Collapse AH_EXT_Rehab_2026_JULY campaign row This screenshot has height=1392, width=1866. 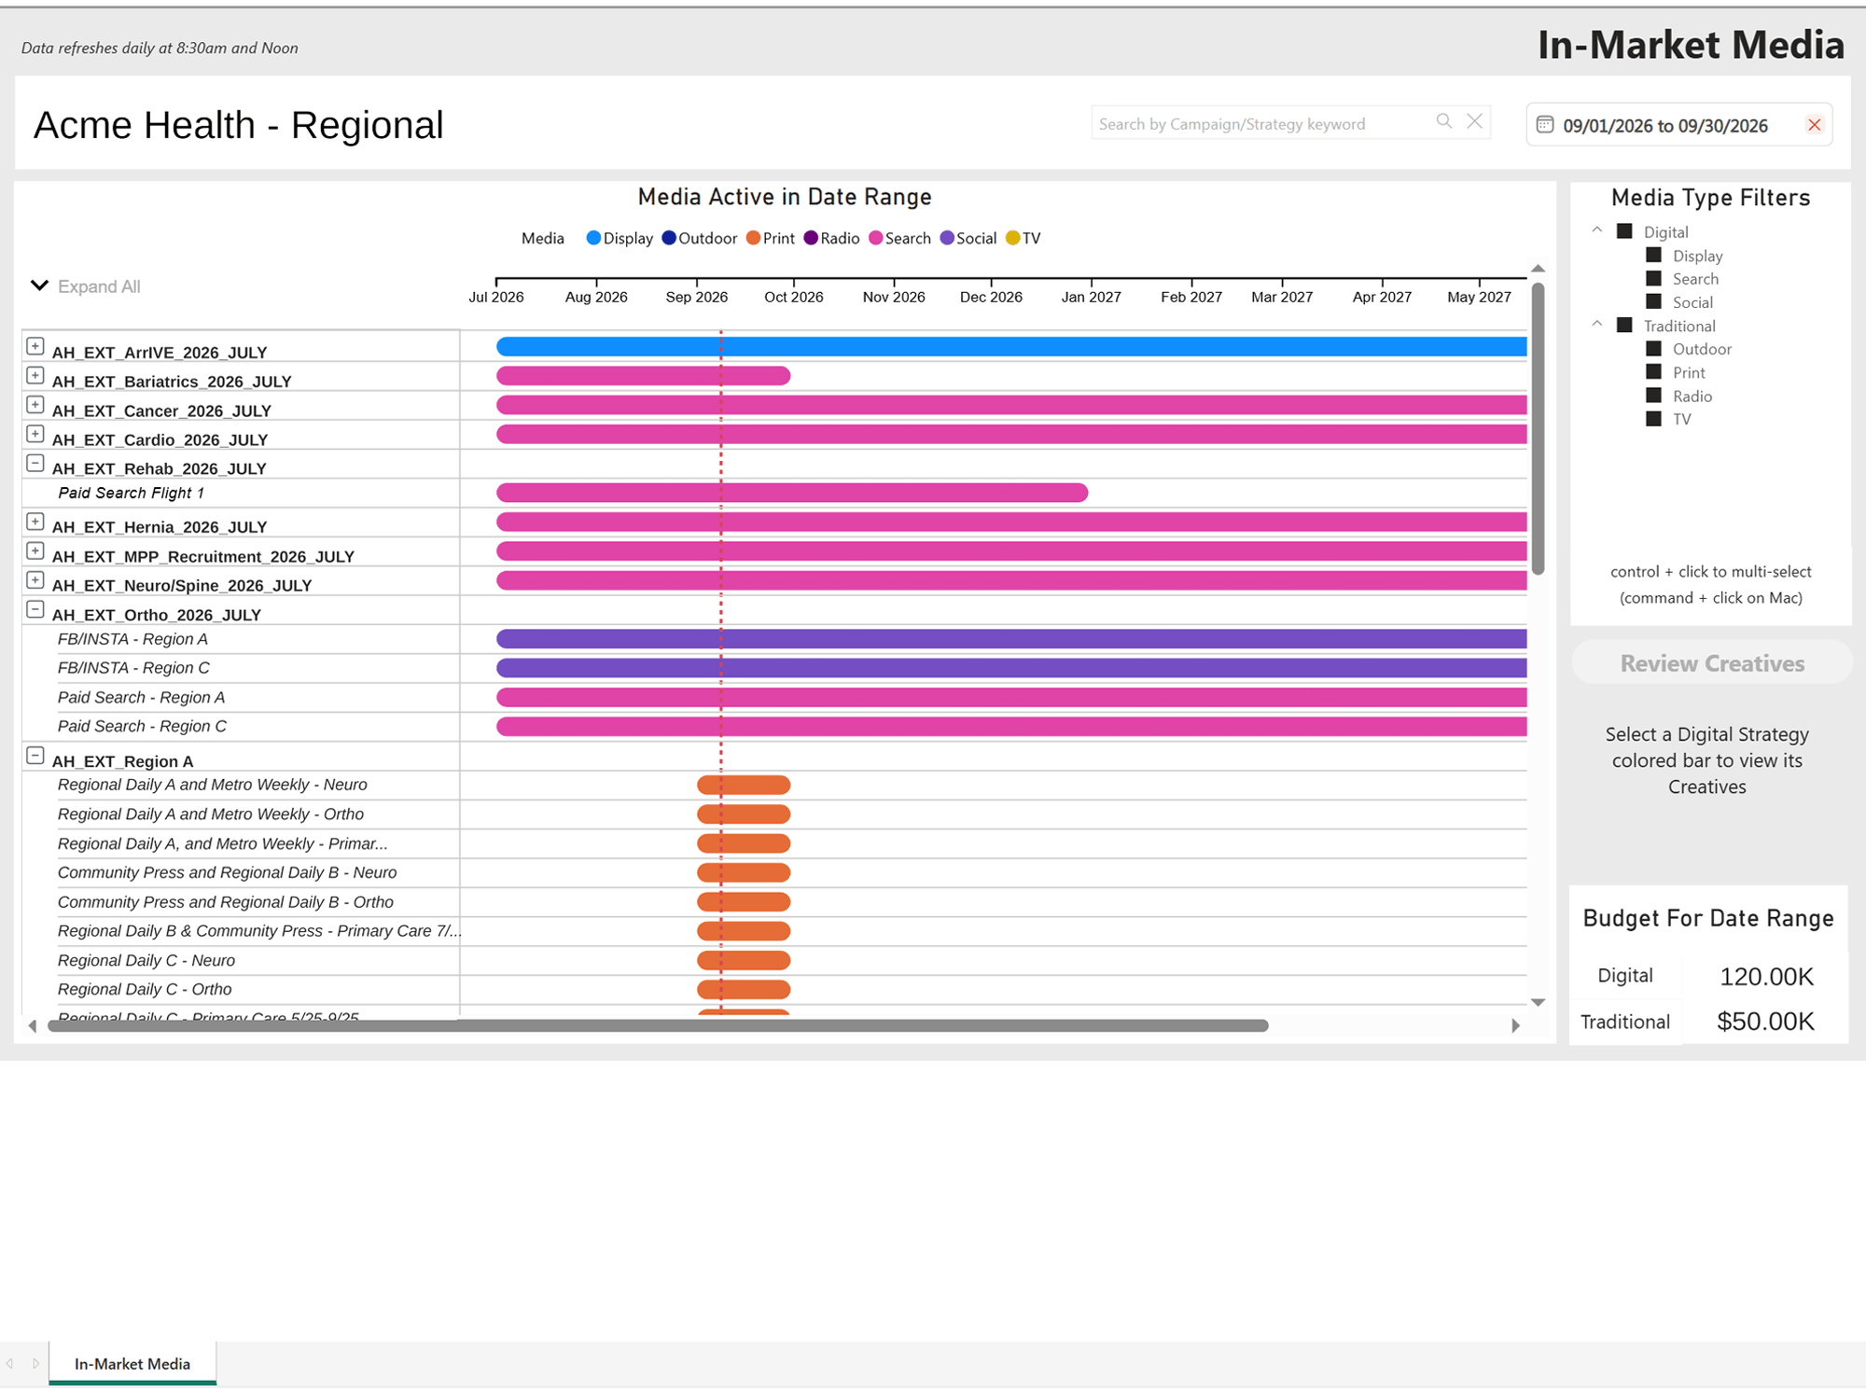pyautogui.click(x=35, y=463)
